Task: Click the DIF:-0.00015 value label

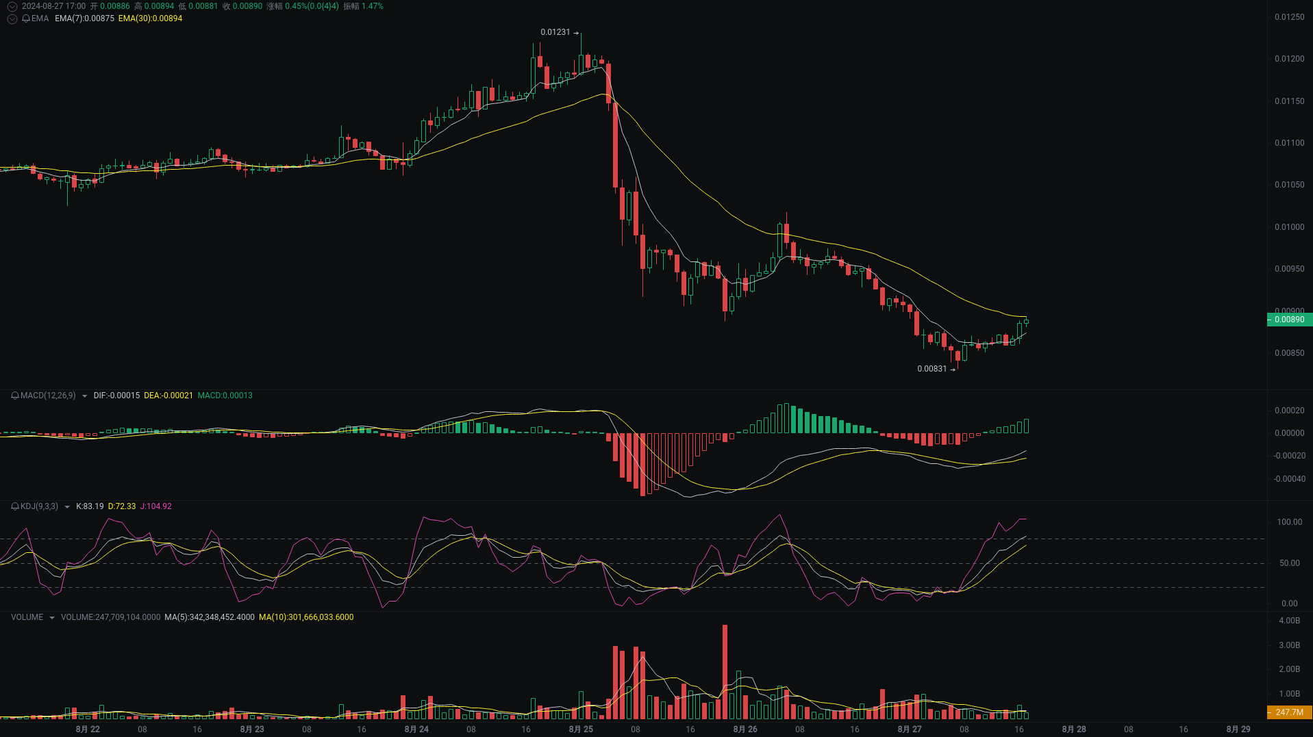Action: point(116,396)
